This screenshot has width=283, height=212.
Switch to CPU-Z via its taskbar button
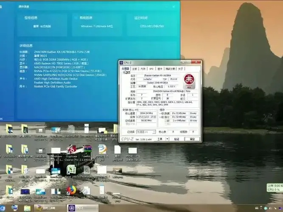point(83,208)
